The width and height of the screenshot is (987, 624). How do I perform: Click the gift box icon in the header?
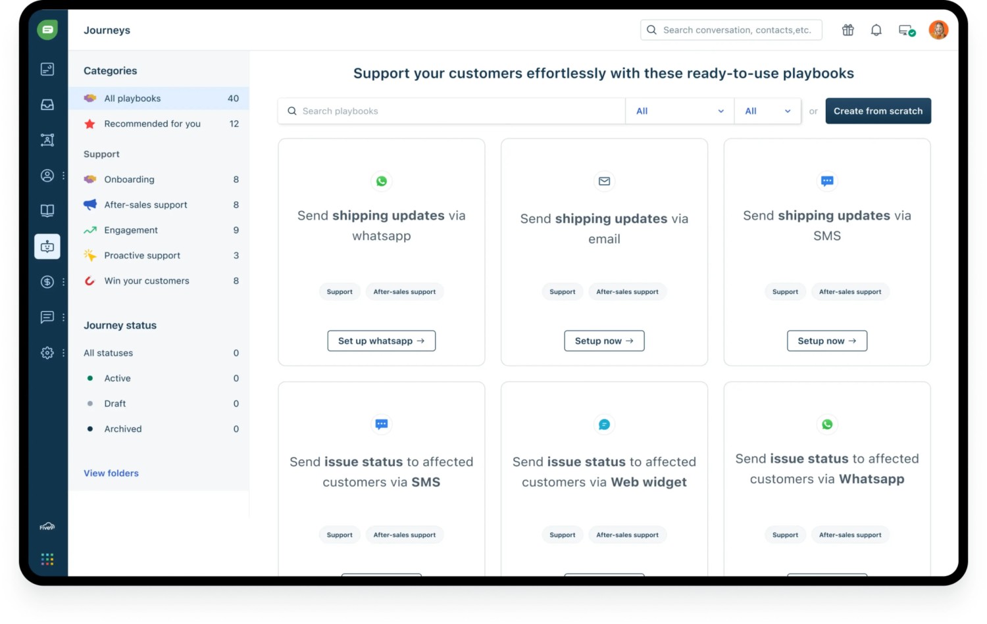coord(848,30)
